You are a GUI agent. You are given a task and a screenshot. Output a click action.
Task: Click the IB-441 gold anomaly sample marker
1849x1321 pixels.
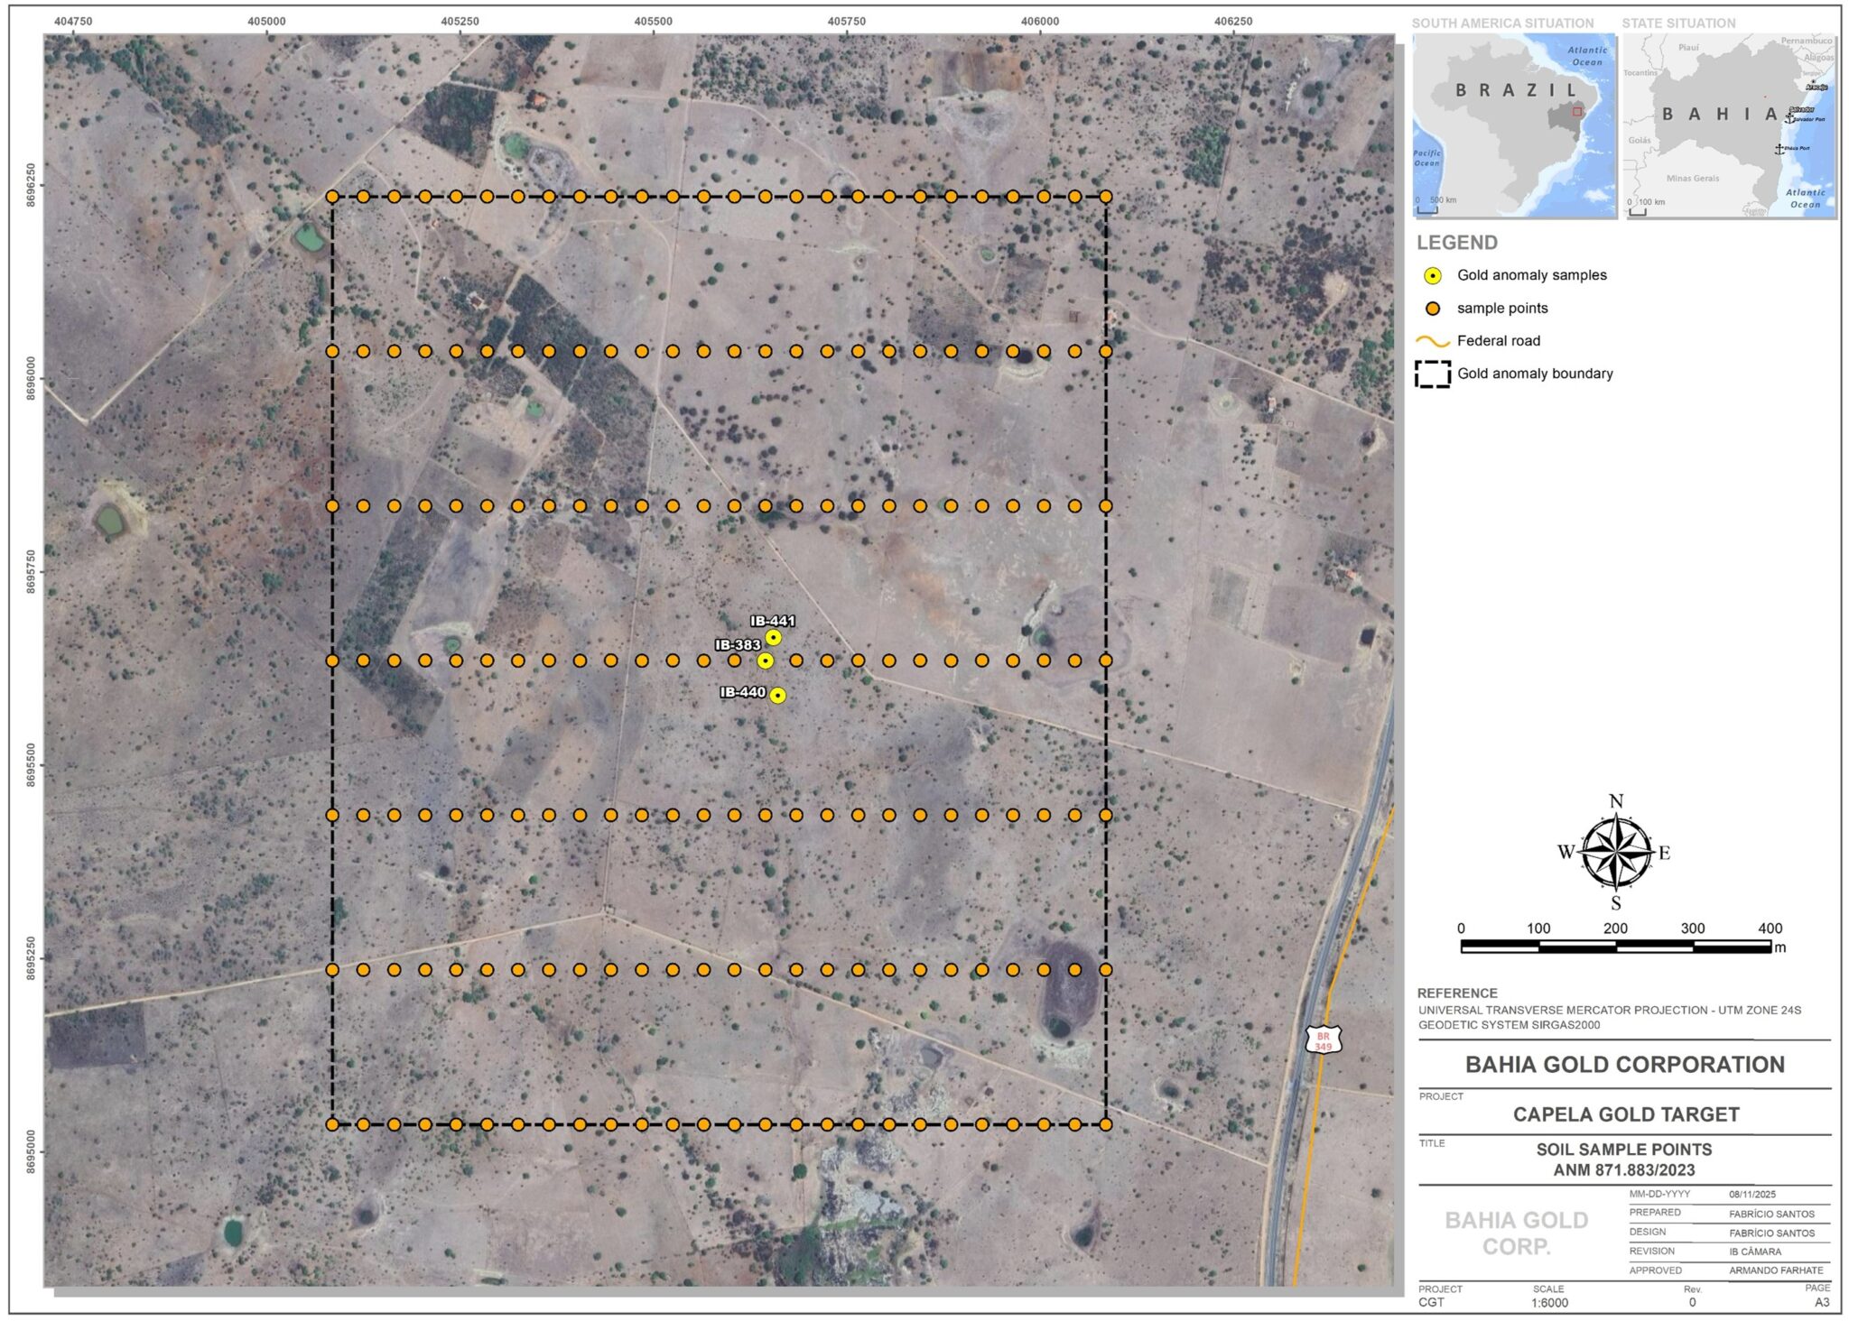[773, 638]
